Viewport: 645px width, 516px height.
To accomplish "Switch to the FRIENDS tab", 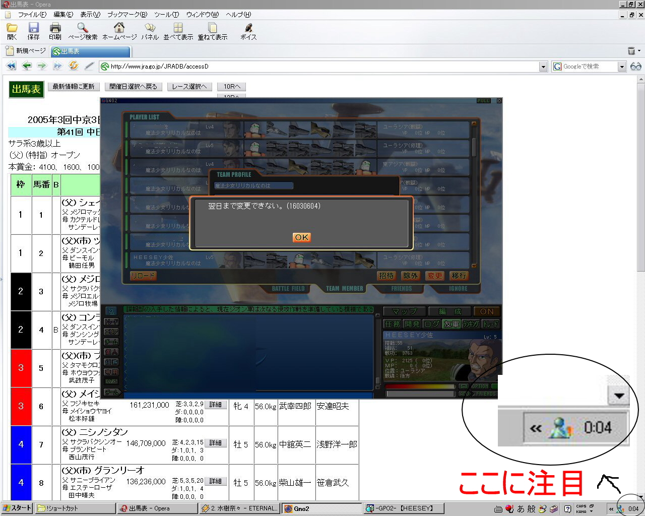I will tap(401, 289).
